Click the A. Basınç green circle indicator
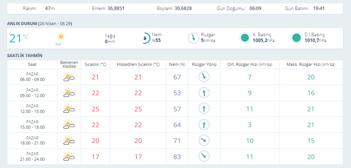 pos(245,38)
